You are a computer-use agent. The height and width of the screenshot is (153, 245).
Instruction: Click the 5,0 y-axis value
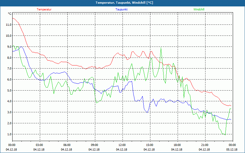pos(9,90)
